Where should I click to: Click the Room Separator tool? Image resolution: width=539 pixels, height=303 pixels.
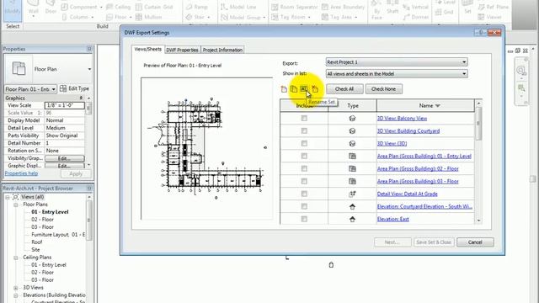point(295,7)
